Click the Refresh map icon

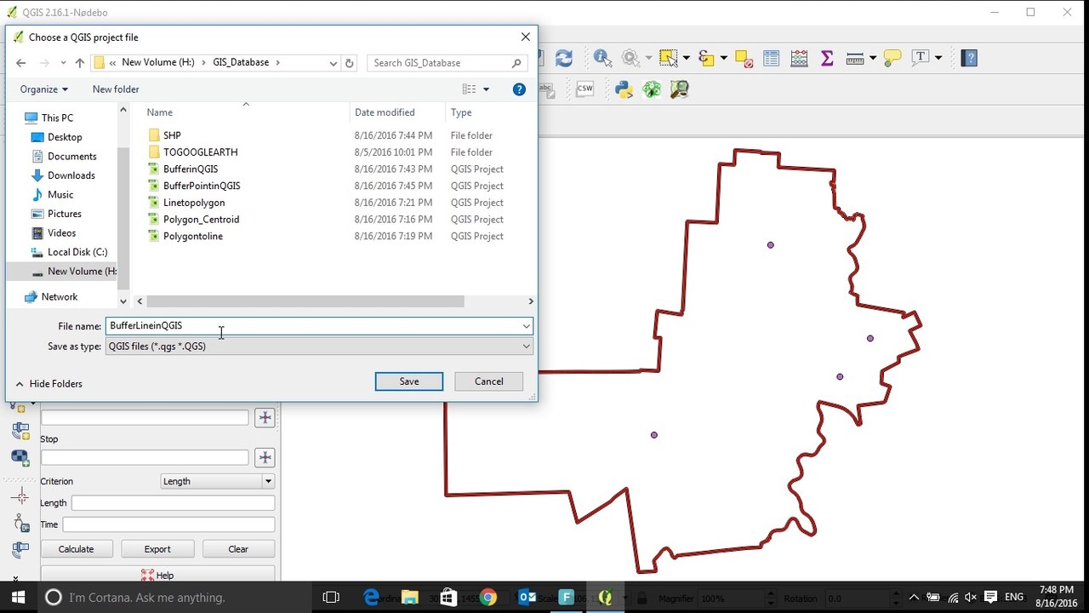563,58
